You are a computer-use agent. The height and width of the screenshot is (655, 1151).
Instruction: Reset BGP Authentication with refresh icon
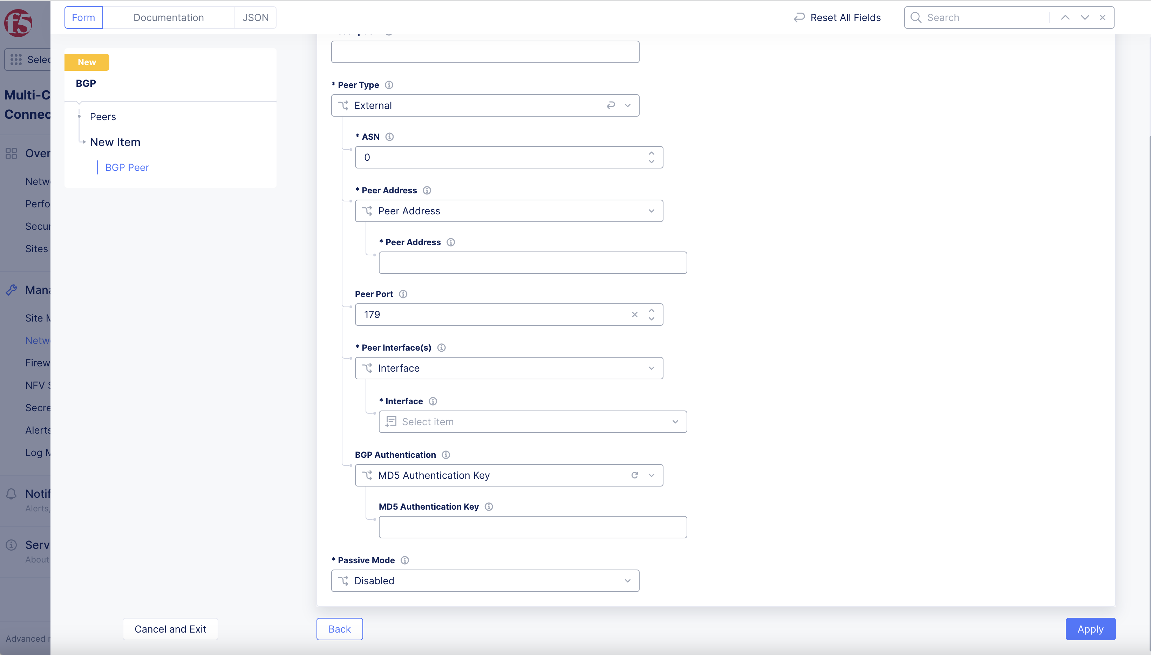(634, 475)
